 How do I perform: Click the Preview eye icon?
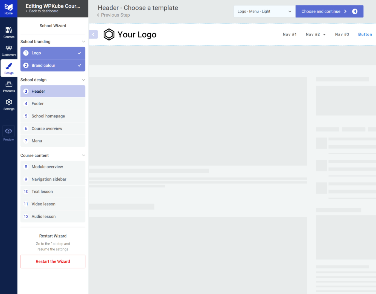pyautogui.click(x=8, y=131)
